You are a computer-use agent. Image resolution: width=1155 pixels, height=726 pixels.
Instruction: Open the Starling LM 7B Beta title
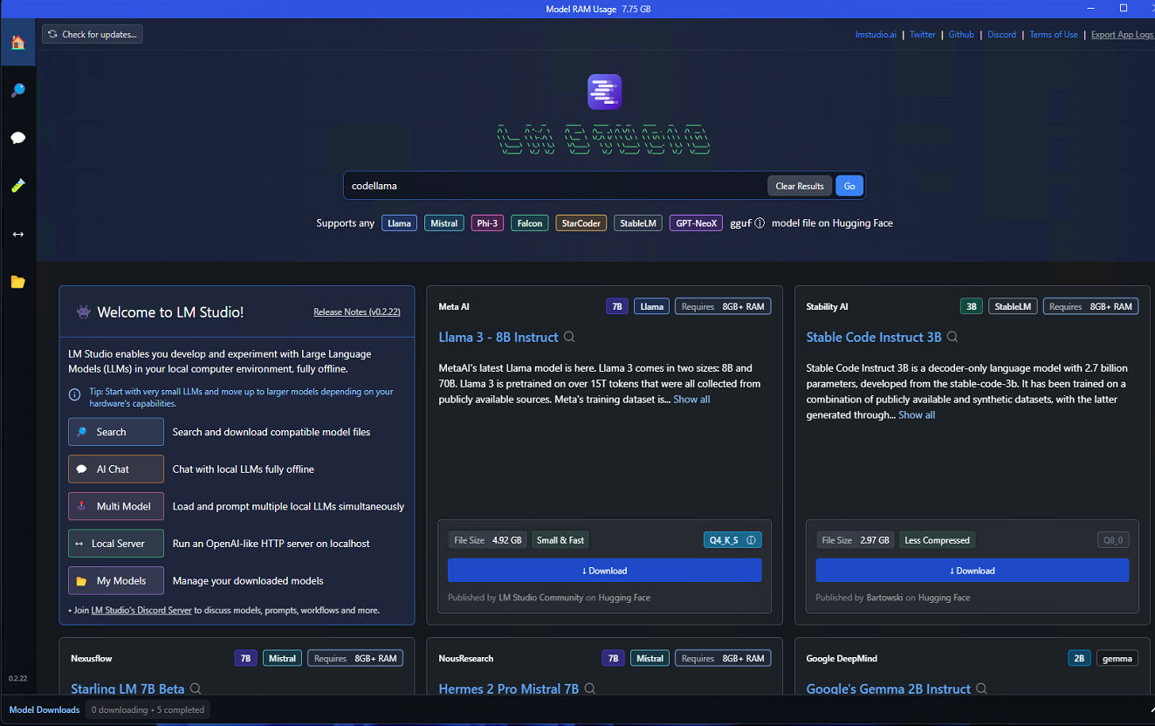point(127,689)
